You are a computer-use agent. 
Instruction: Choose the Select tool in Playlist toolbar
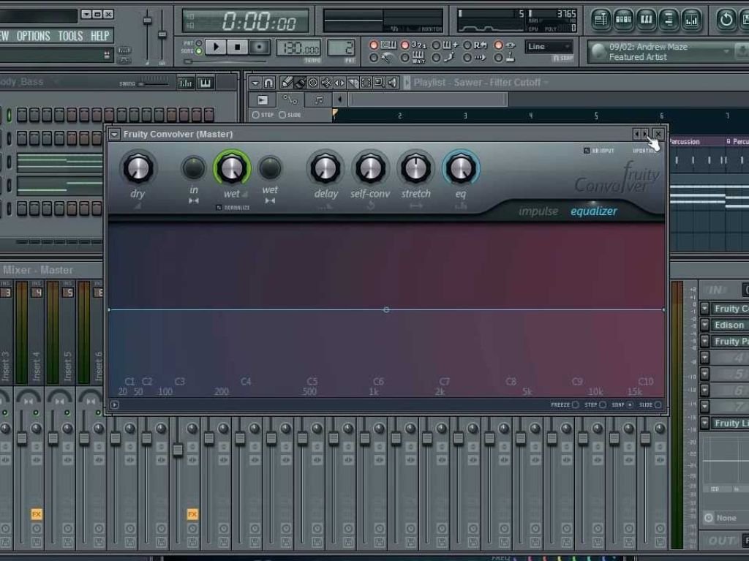pos(366,83)
